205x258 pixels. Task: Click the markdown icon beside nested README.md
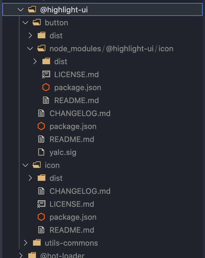46,100
